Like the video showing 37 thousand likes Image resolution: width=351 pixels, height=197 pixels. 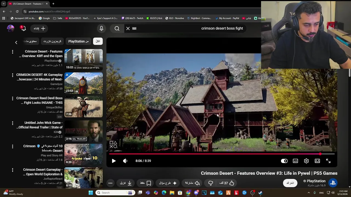coord(227,183)
